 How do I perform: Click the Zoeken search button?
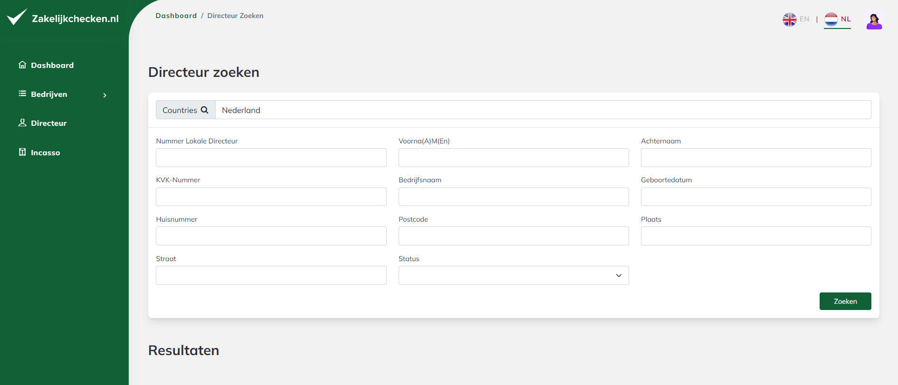click(845, 301)
